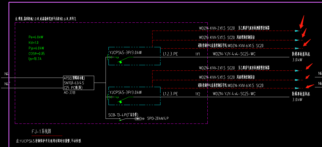Select the 明装 box mounting note above the panel
This screenshot has width=322, height=147.
coord(46,19)
